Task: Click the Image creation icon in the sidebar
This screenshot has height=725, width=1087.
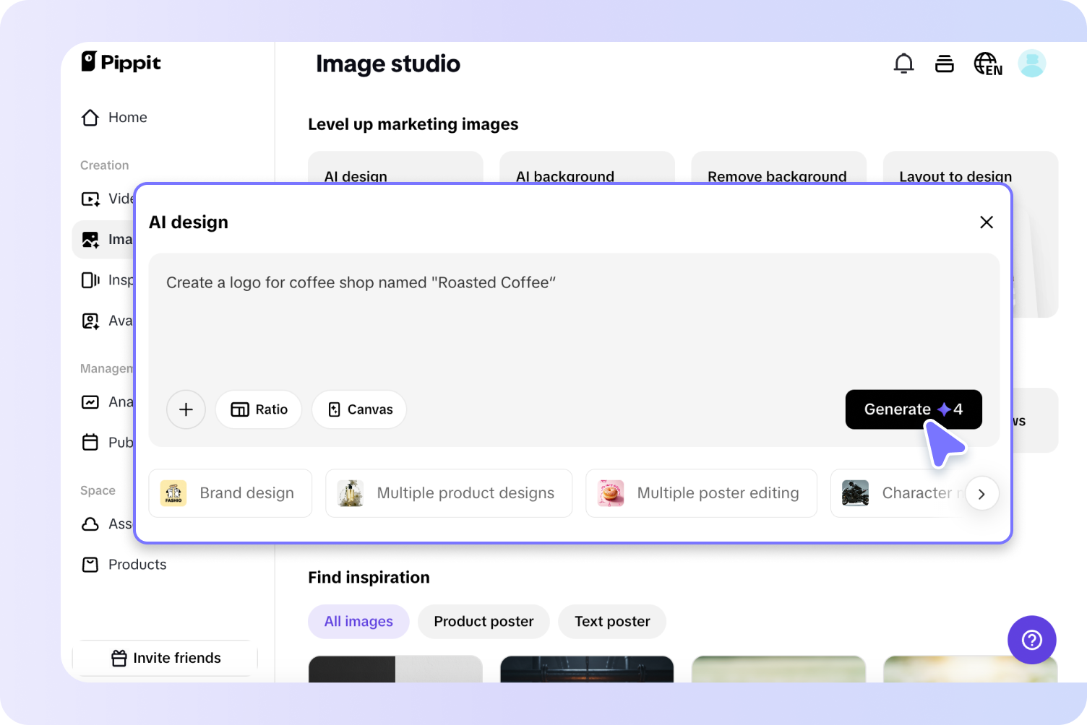Action: 90,239
